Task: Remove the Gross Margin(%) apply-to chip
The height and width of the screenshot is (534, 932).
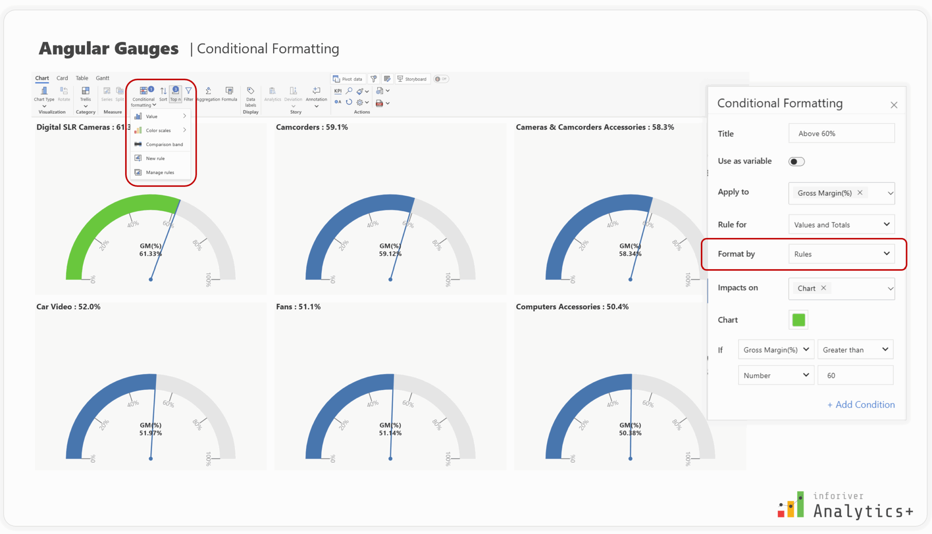Action: point(860,193)
